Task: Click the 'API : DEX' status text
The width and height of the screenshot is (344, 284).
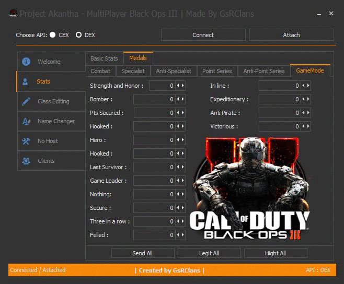Action: [318, 270]
